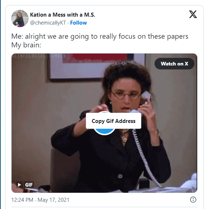Click the blue left window border
This screenshot has height=209, width=208.
0,104
